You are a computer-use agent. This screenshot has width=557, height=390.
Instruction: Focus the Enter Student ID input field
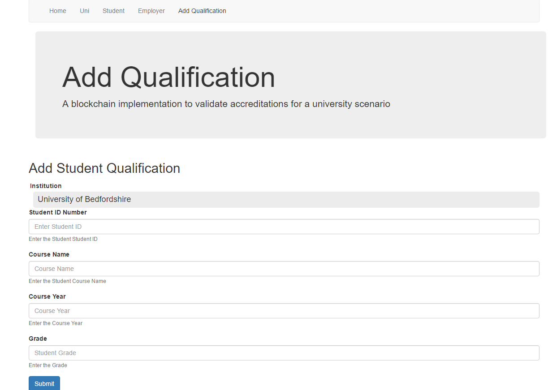click(x=284, y=227)
